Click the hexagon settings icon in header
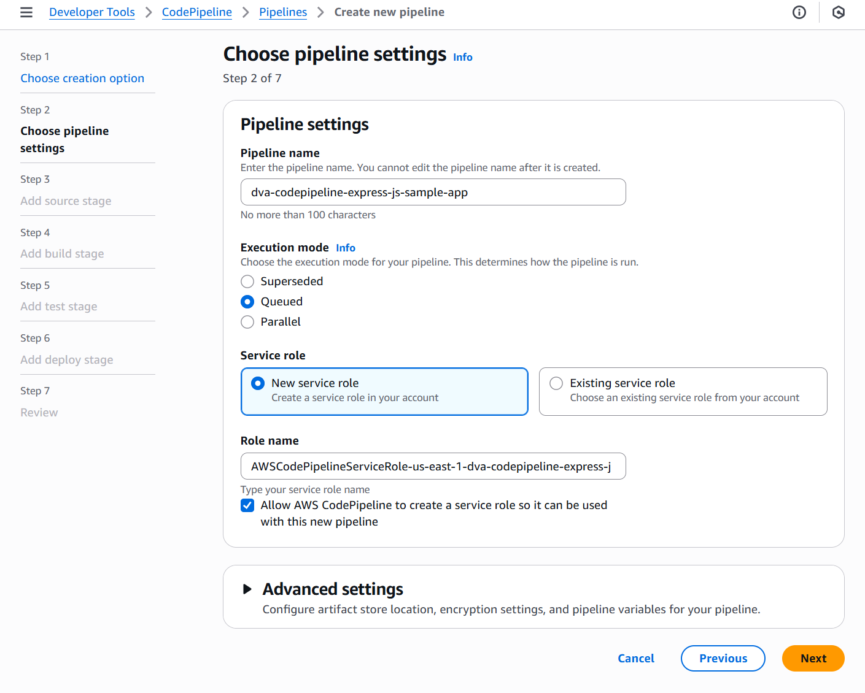865x693 pixels. [x=839, y=12]
